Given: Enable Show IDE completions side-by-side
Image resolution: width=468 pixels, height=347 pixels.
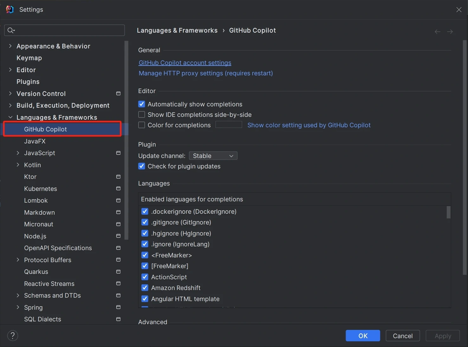Looking at the screenshot, I should click(x=142, y=115).
